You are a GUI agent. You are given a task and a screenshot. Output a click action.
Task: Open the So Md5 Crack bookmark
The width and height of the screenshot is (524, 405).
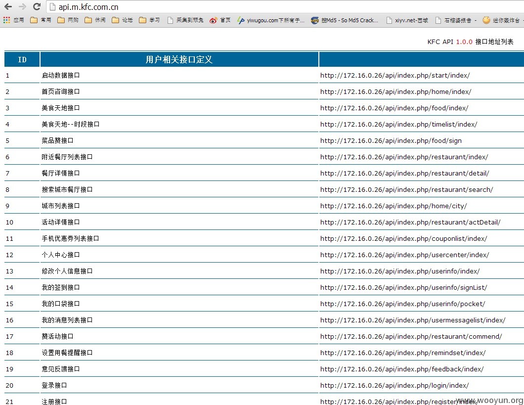point(345,20)
